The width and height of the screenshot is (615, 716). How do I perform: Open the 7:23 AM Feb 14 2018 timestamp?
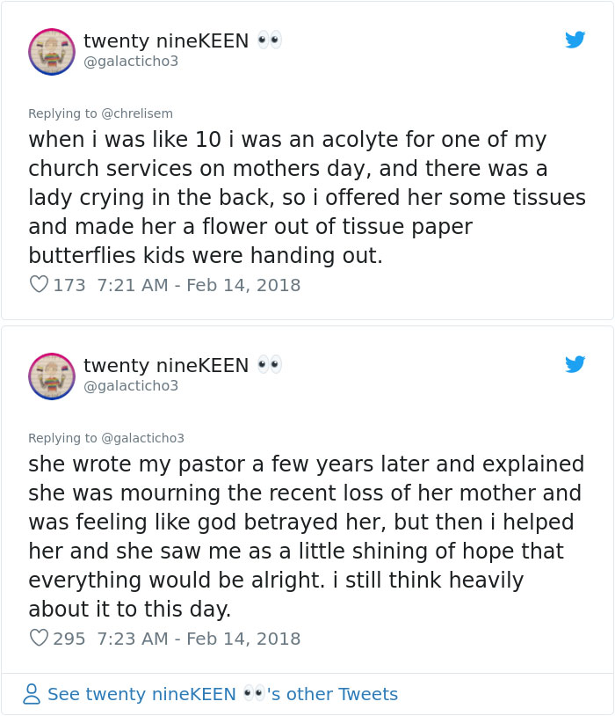199,637
